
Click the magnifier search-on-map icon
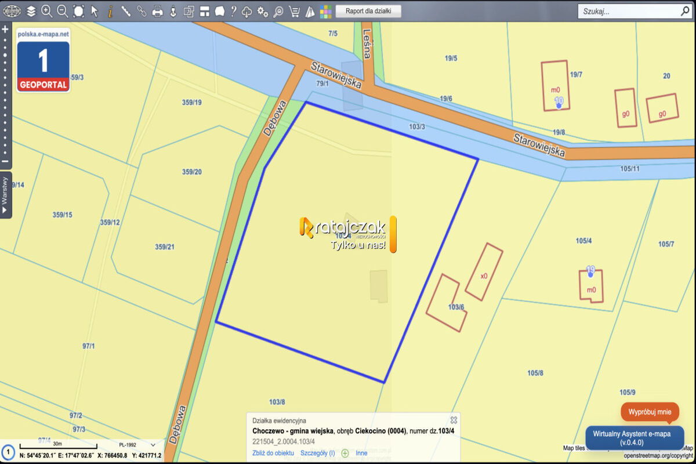click(278, 11)
